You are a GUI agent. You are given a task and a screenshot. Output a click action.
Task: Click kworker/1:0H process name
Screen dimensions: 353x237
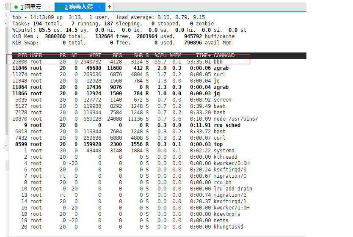point(232,208)
